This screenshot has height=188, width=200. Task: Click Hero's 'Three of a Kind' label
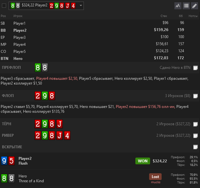click(x=31, y=181)
